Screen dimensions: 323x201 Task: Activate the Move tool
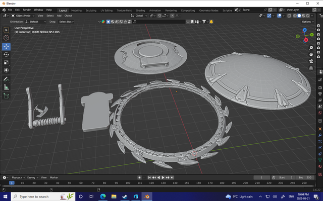(6, 46)
